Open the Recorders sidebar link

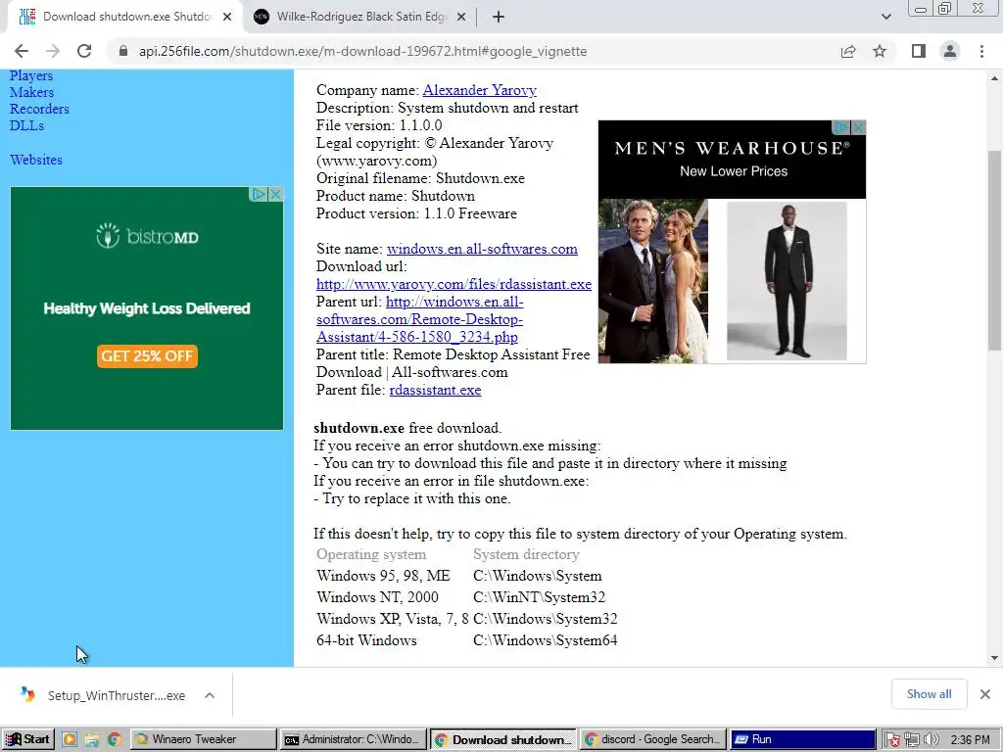39,109
